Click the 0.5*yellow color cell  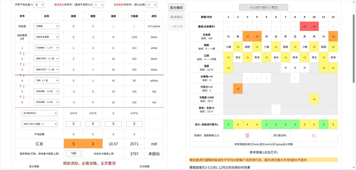click(x=154, y=26)
